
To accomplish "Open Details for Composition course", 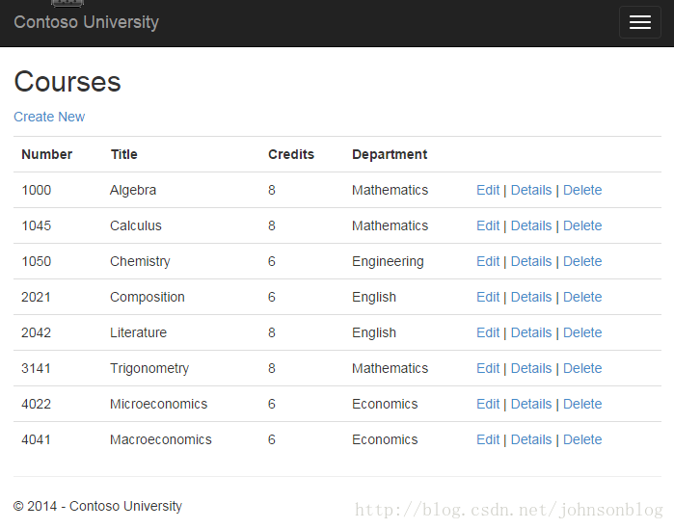I will [531, 297].
